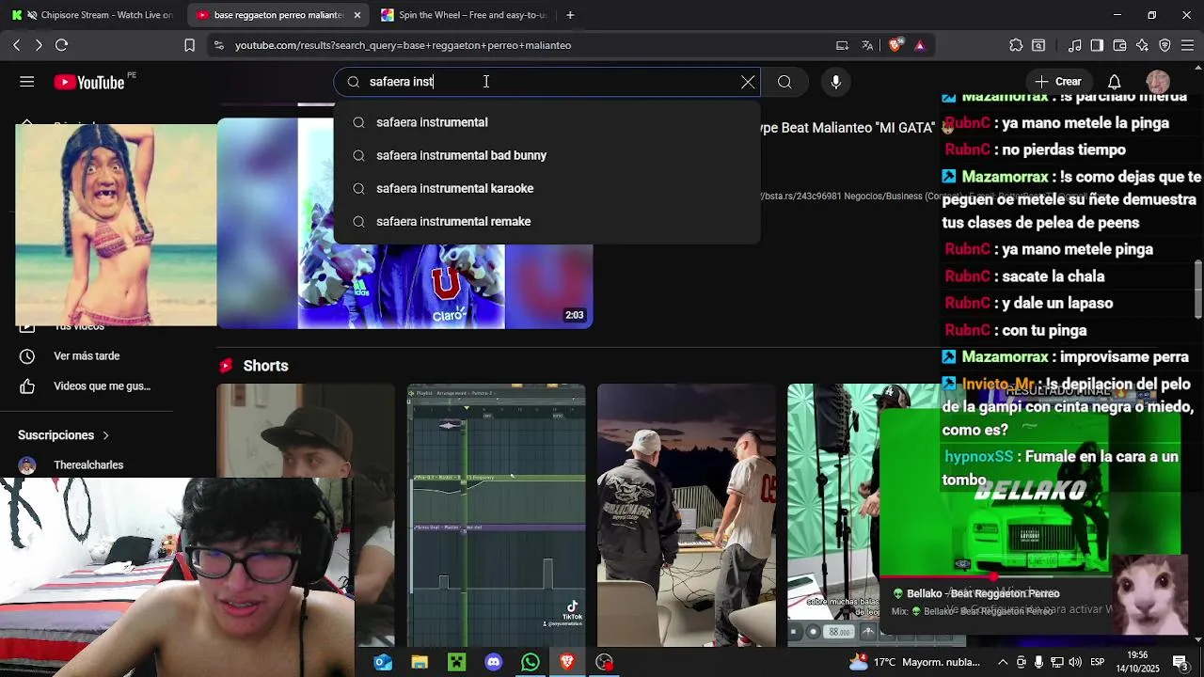
Task: Open Outlook from the taskbar
Action: click(383, 663)
